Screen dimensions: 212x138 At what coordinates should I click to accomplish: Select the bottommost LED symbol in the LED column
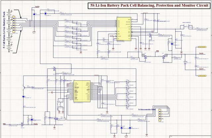tap(127, 106)
